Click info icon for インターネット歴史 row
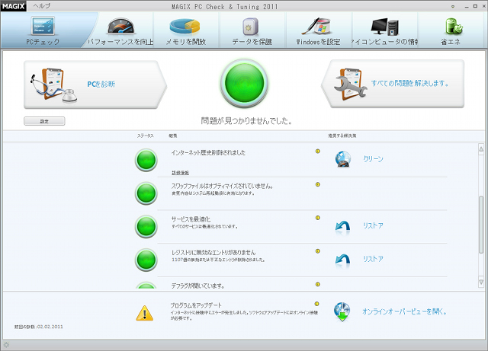This screenshot has width=488, height=351. (x=318, y=152)
